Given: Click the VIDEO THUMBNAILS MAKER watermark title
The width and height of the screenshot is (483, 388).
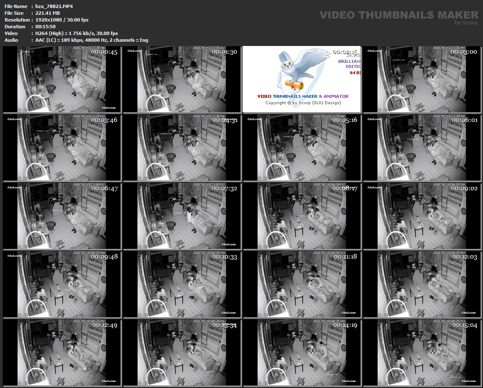Looking at the screenshot, I should (x=398, y=15).
